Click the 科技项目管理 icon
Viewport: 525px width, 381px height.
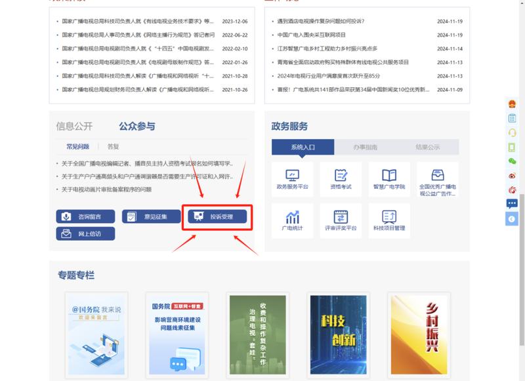[389, 218]
